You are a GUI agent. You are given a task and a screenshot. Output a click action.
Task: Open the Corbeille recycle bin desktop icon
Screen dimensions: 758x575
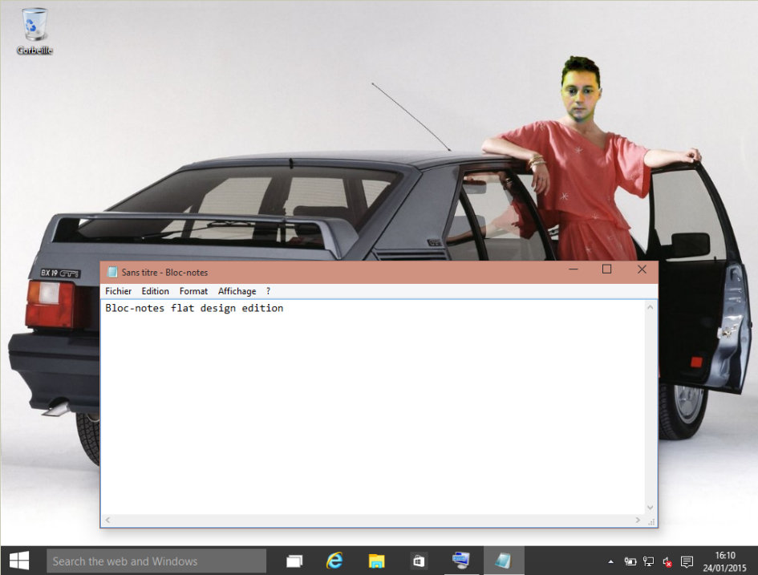34,30
